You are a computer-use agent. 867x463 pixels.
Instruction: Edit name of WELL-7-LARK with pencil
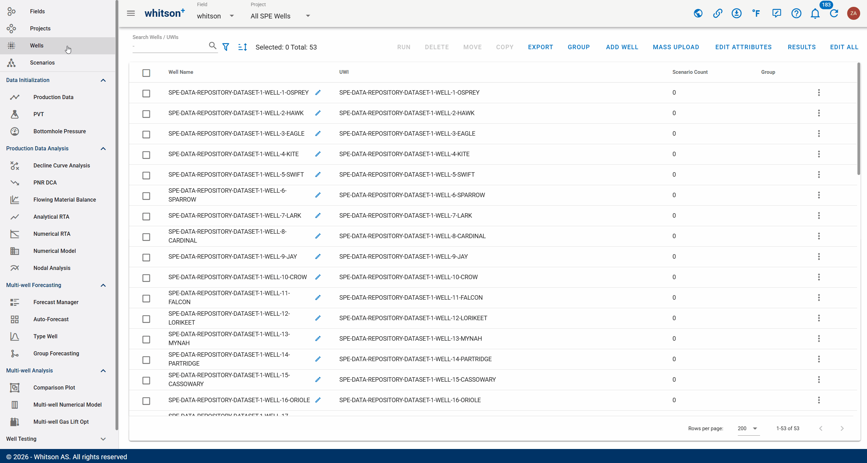(x=318, y=216)
